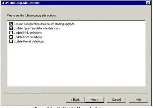Close the i.LON 100 Upgrade Options window
Screen dimensions: 153x108
coord(148,3)
